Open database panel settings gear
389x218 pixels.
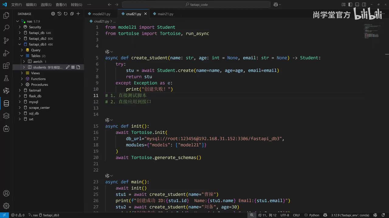pyautogui.click(x=53, y=14)
